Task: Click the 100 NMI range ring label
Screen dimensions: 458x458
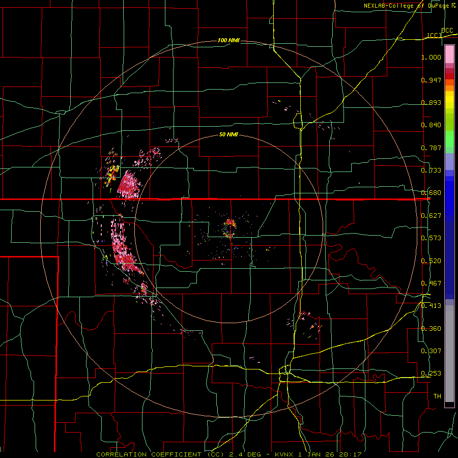Action: pyautogui.click(x=228, y=40)
